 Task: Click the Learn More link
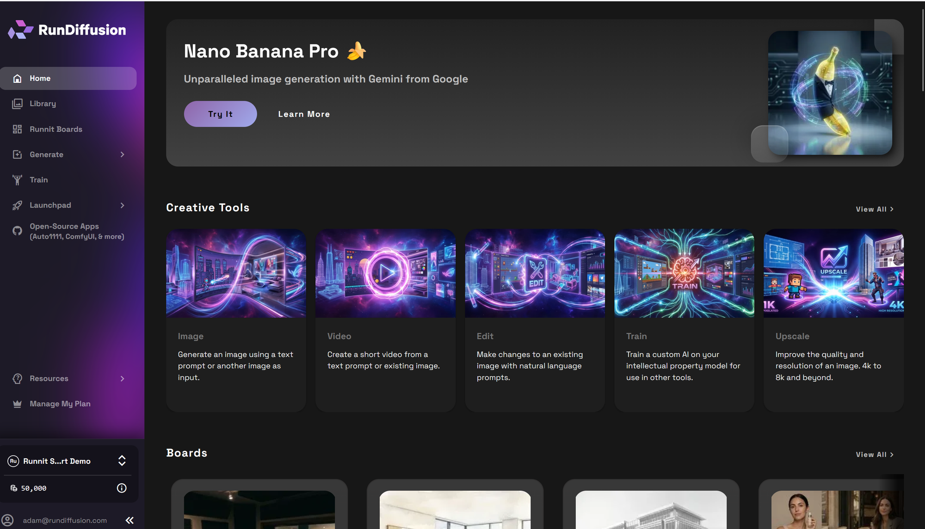pos(304,114)
